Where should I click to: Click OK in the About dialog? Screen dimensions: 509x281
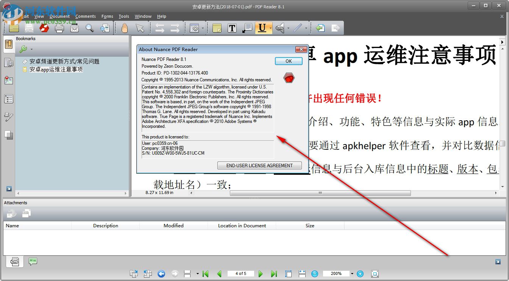point(289,61)
